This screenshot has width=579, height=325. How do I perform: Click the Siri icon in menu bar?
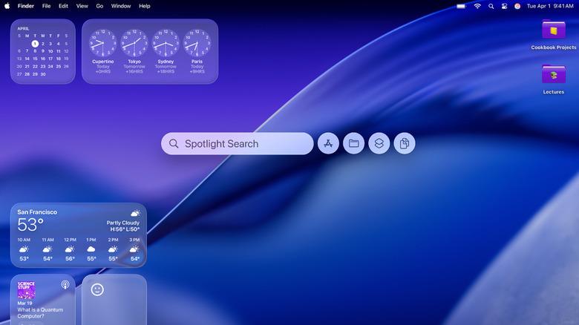(x=517, y=6)
